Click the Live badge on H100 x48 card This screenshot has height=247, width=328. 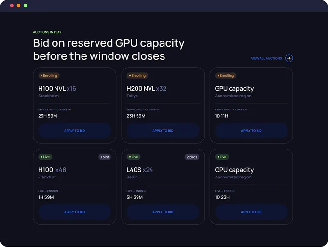[x=45, y=157]
